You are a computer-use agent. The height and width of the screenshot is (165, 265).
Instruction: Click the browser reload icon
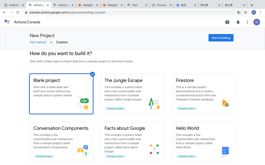point(18,12)
